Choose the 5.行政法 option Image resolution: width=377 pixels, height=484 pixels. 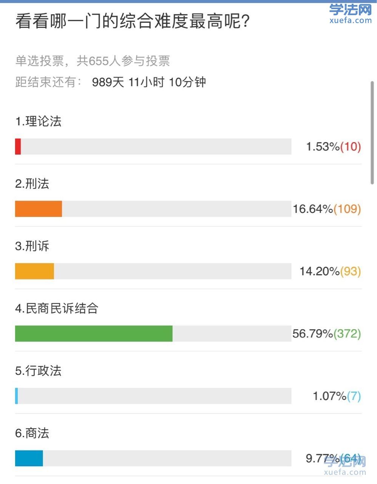(38, 371)
